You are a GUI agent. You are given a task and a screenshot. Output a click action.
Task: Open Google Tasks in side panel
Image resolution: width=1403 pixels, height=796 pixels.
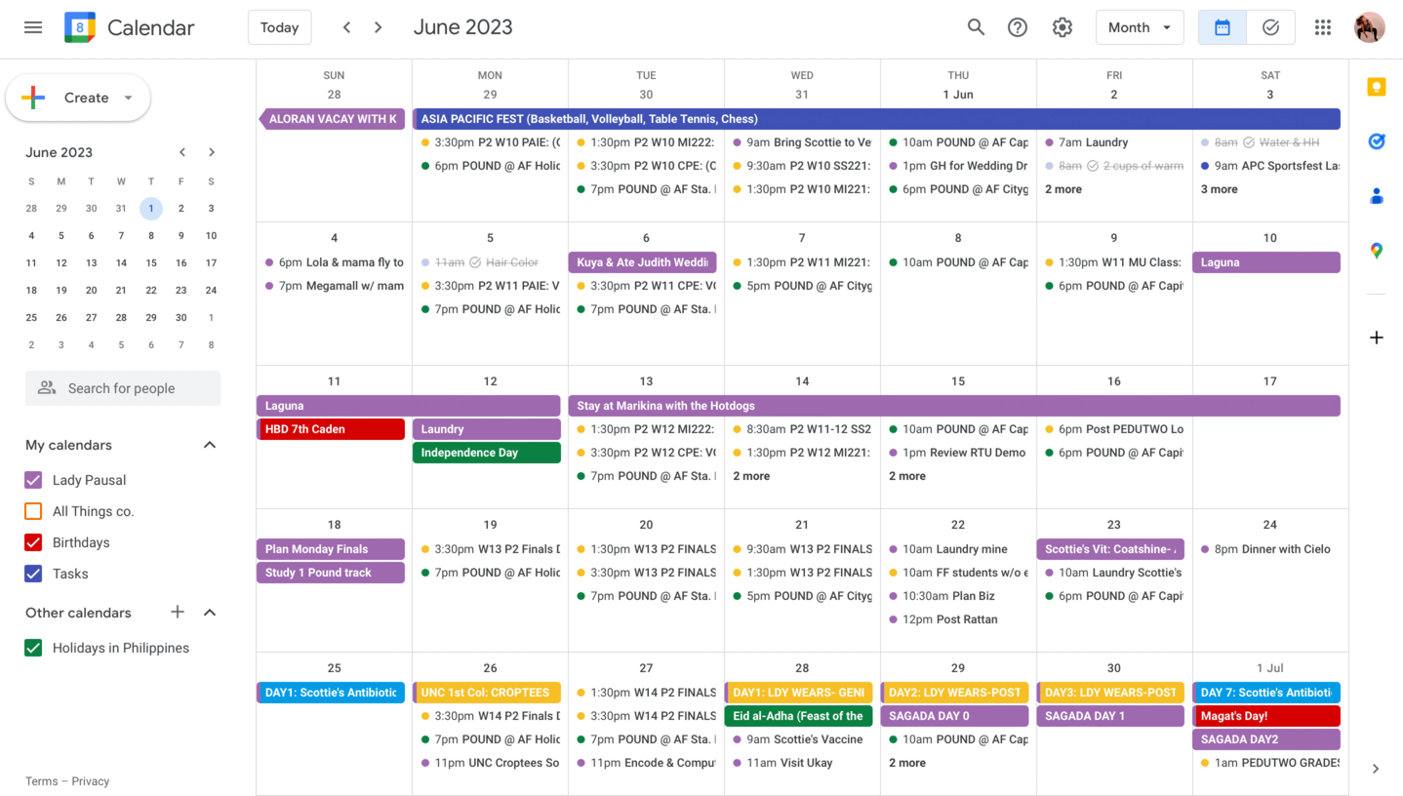coord(1377,141)
